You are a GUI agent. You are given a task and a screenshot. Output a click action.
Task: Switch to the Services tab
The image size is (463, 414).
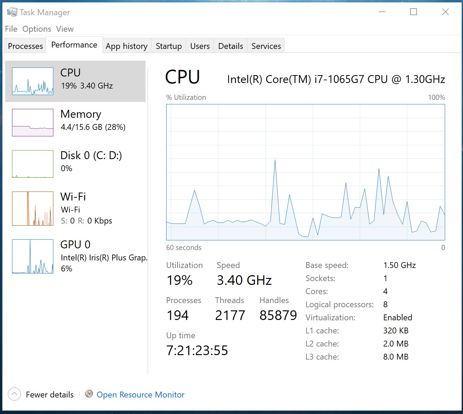click(x=266, y=46)
